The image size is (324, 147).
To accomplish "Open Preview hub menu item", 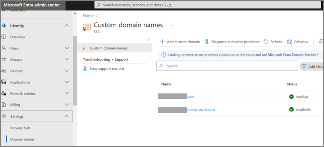I will coord(20,128).
